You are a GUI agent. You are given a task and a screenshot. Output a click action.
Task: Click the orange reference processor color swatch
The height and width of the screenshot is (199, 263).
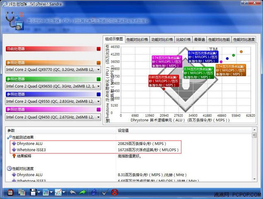(x=99, y=63)
